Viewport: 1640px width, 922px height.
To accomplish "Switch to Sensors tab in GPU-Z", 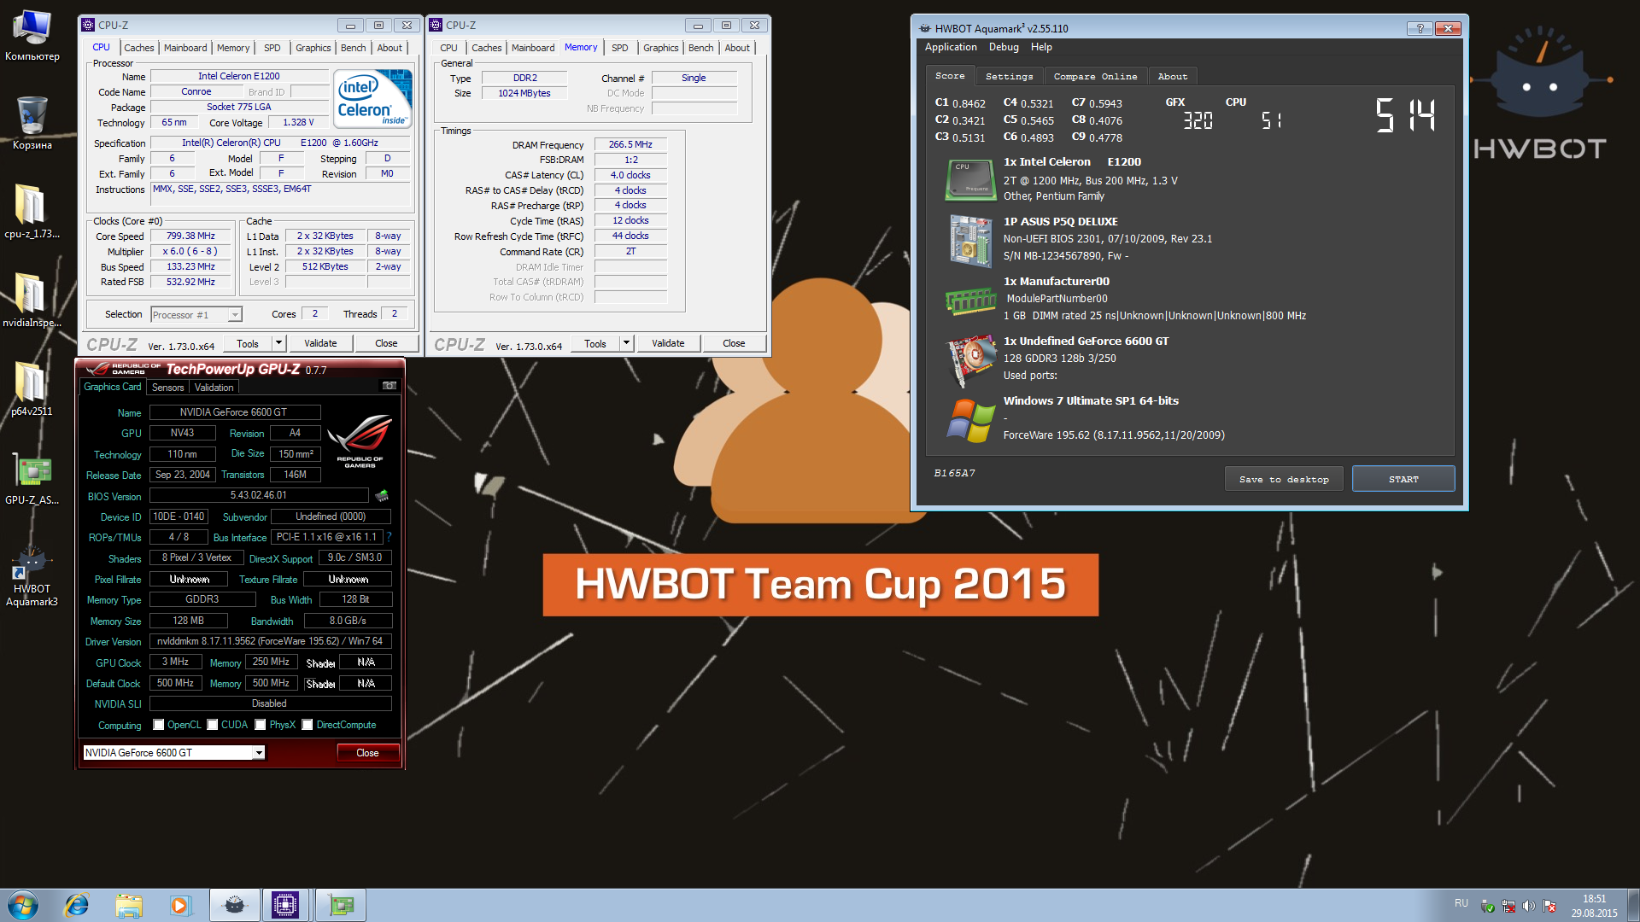I will (167, 388).
